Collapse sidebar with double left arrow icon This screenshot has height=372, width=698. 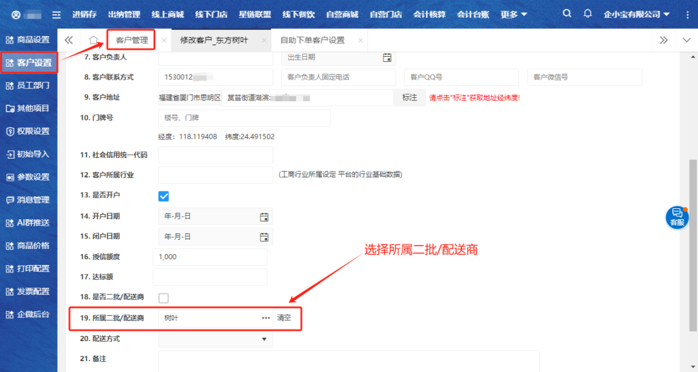click(69, 40)
